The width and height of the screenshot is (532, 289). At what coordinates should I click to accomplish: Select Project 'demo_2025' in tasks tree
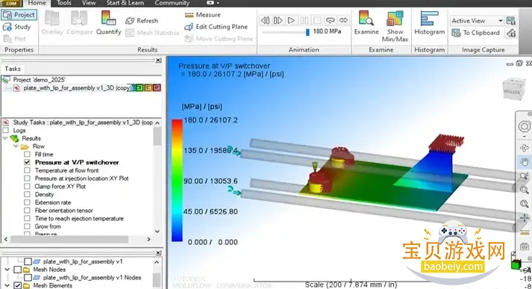39,80
